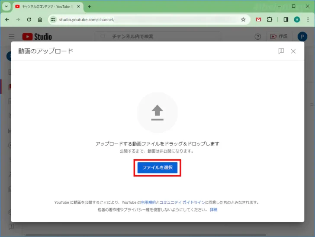Open the 詳細 link
Image resolution: width=315 pixels, height=237 pixels.
pyautogui.click(x=213, y=209)
